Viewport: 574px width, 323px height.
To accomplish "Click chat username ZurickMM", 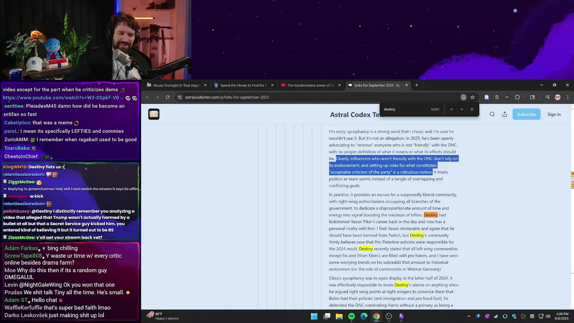I will [16, 140].
